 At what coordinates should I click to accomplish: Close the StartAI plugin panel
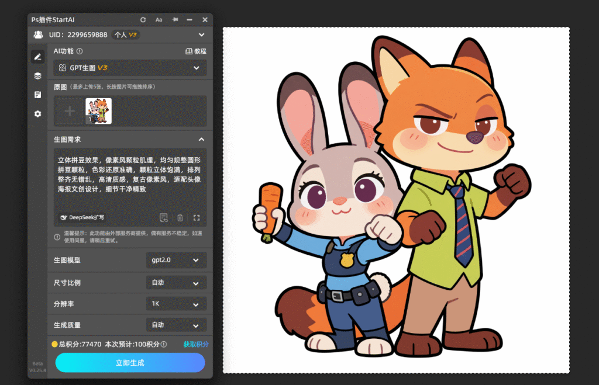point(205,19)
